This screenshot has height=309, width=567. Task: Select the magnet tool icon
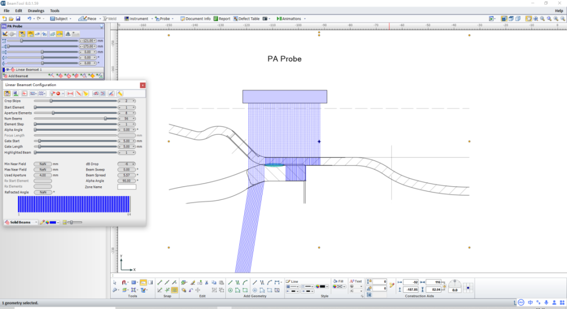124,282
